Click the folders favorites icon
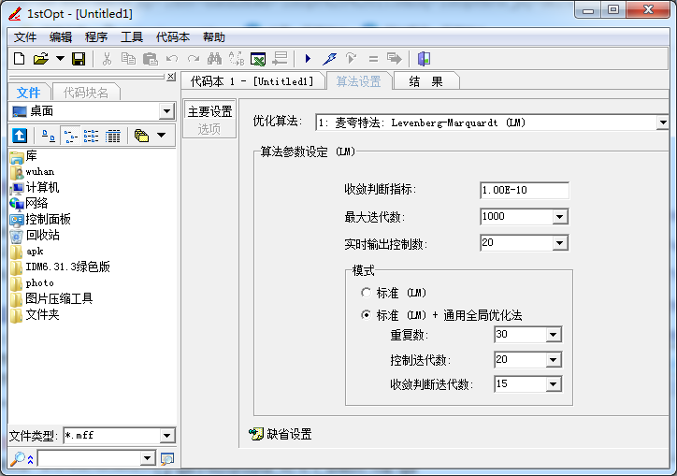The width and height of the screenshot is (677, 476). point(141,136)
